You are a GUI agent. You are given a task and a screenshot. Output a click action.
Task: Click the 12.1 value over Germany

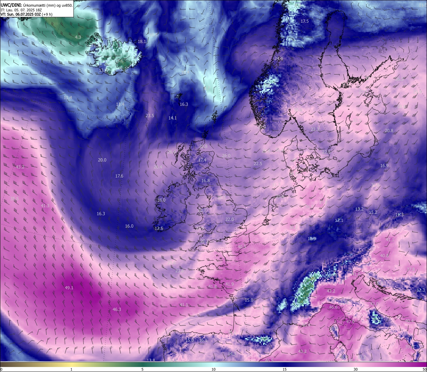[339, 220]
